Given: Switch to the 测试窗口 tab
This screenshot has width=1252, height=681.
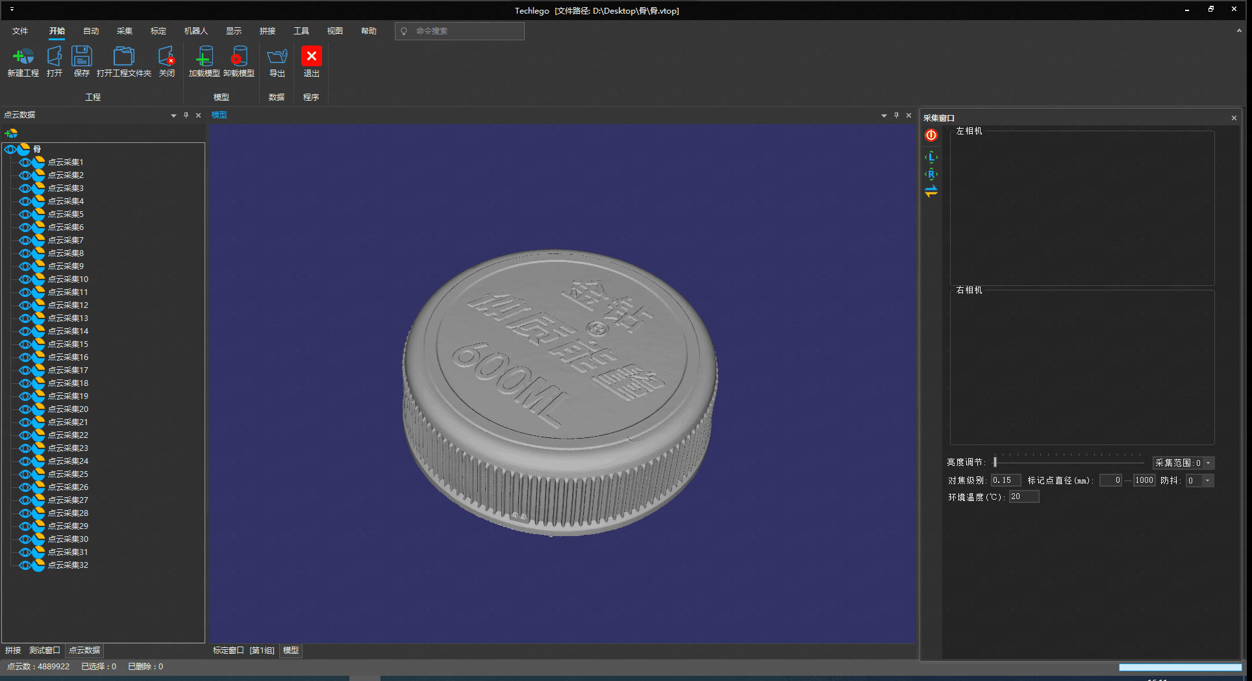Looking at the screenshot, I should [44, 650].
